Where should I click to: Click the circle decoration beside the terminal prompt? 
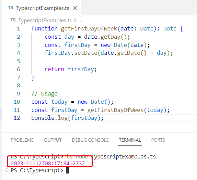(x=7, y=170)
